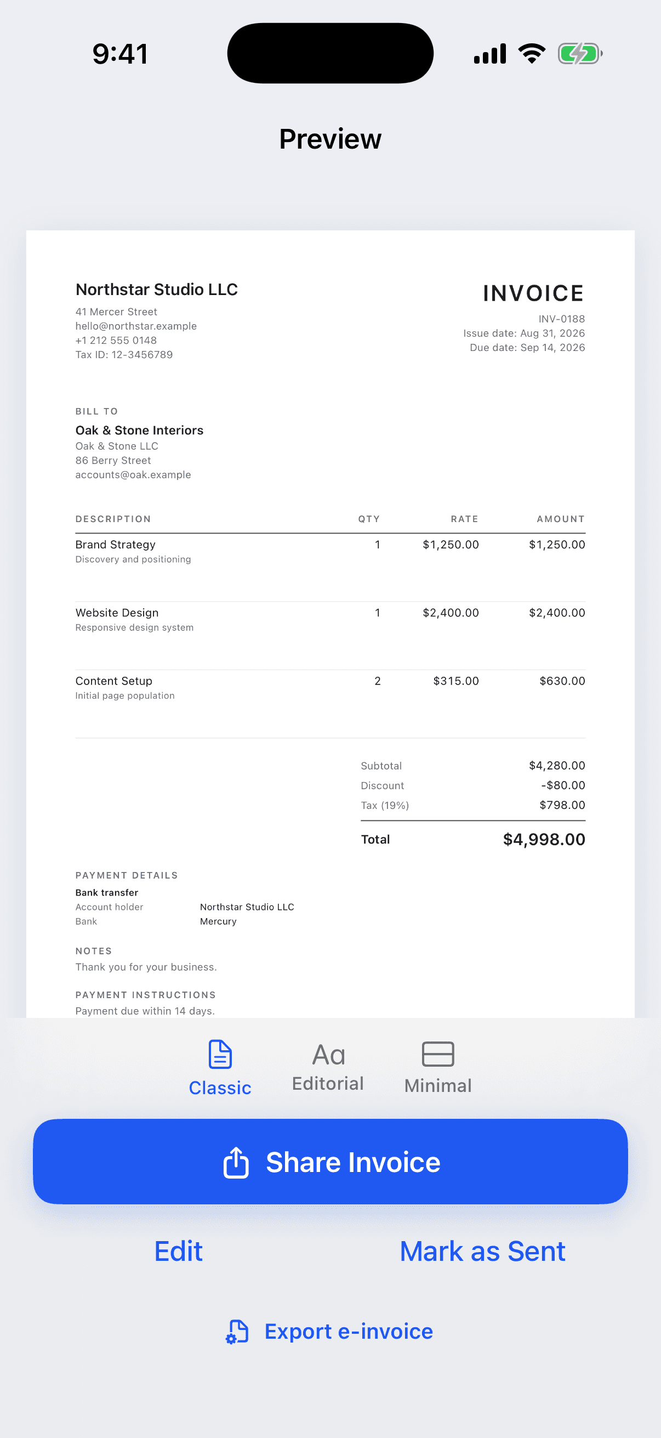Tap the e-invoice export gear document icon

pyautogui.click(x=237, y=1332)
